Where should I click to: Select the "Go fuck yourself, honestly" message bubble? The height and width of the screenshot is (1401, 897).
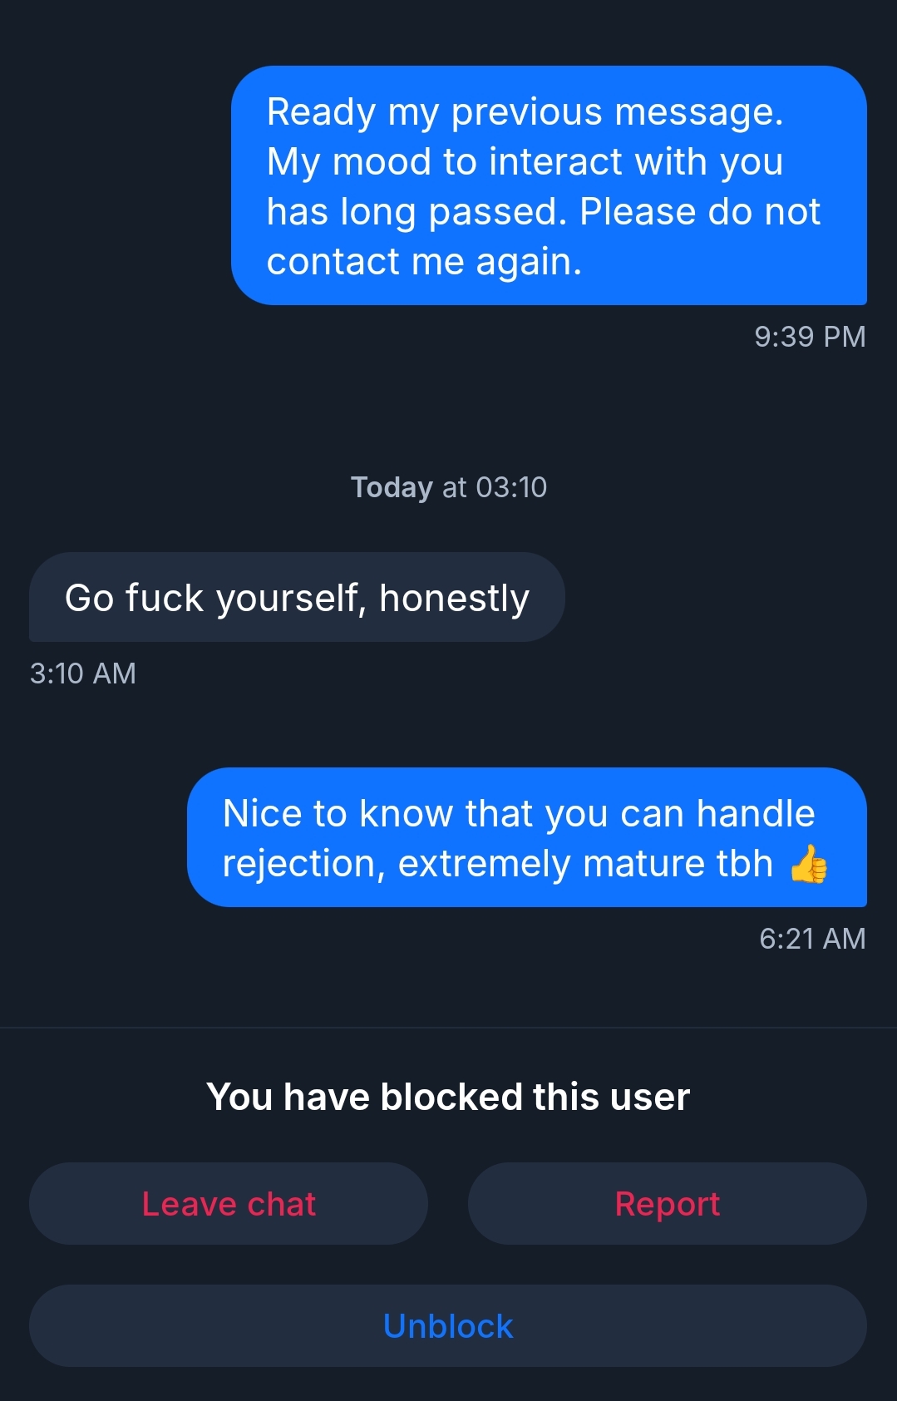click(x=297, y=597)
